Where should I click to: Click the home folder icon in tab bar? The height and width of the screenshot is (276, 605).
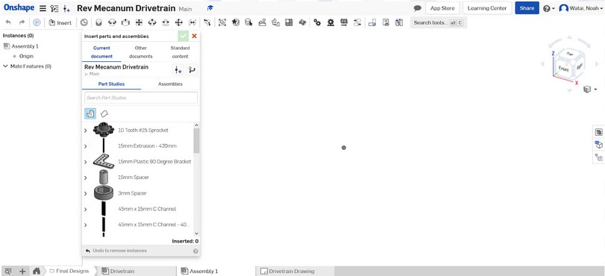[x=37, y=272]
